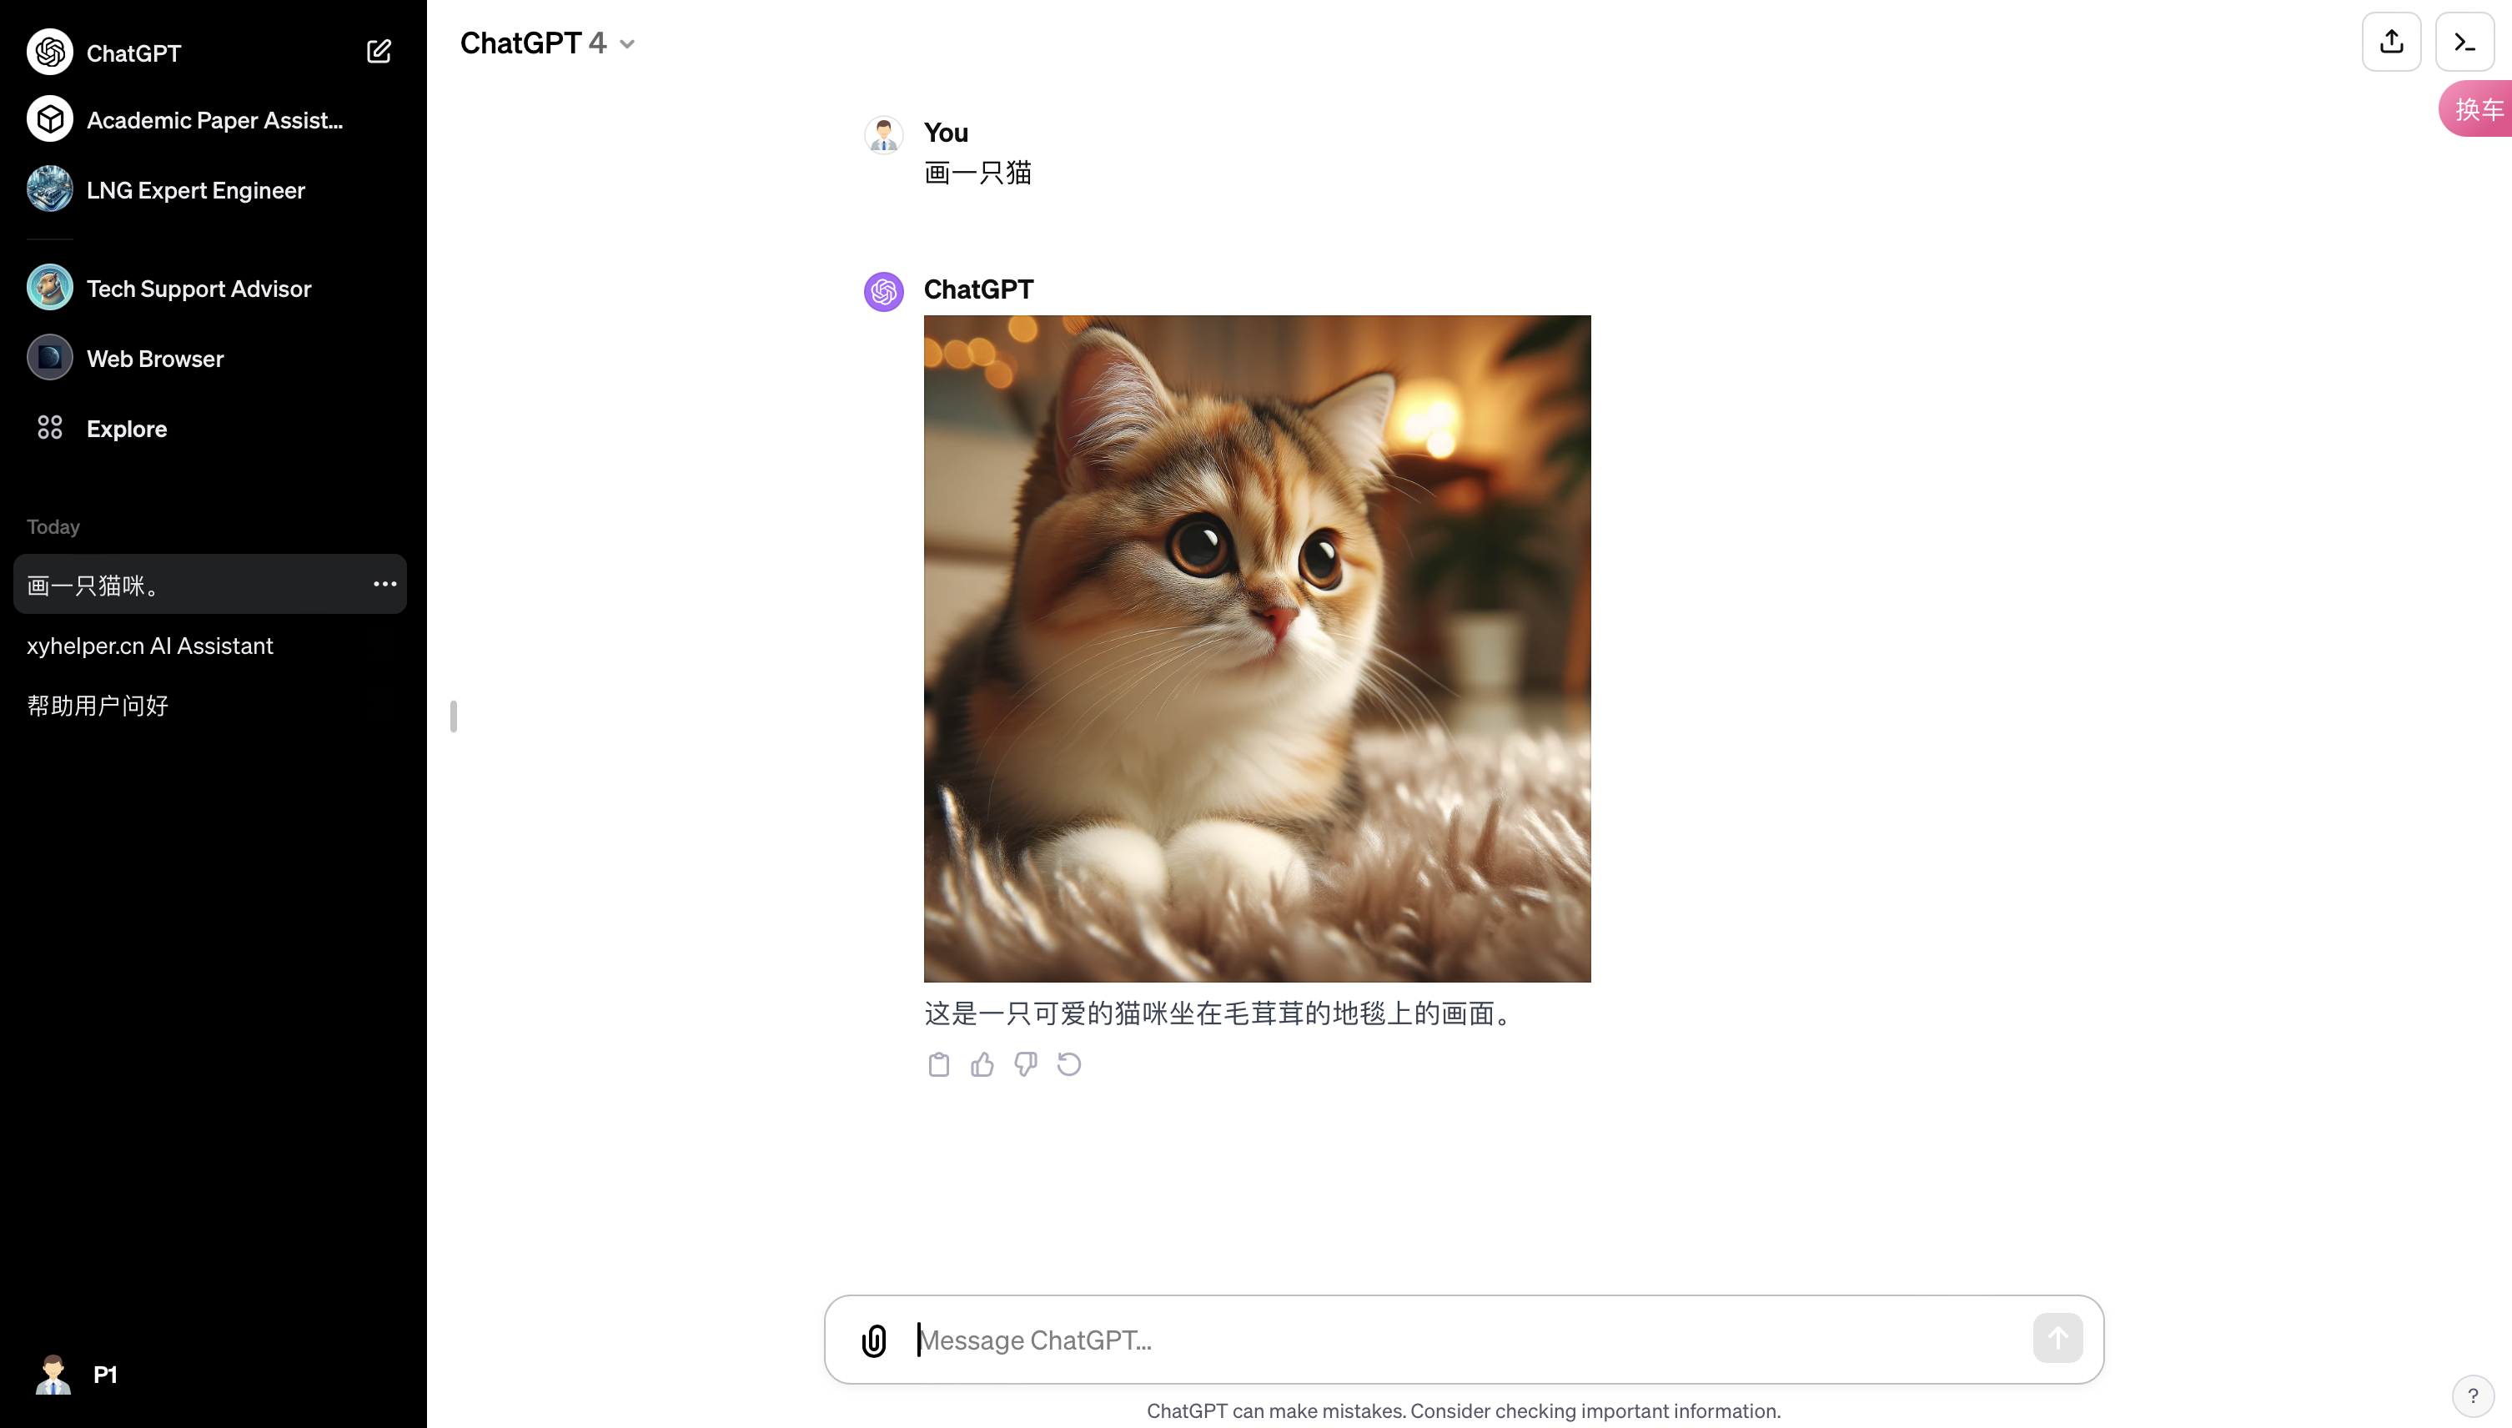Give the response a thumbs up
The image size is (2512, 1428).
981,1064
